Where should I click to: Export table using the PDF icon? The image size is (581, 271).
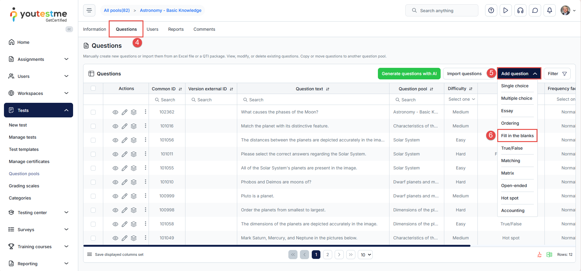(539, 255)
